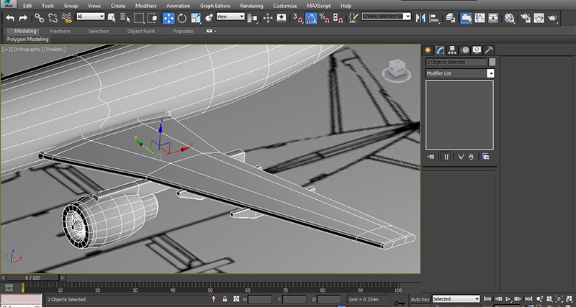
Task: Open the All selection filter dropdown
Action: coord(91,17)
